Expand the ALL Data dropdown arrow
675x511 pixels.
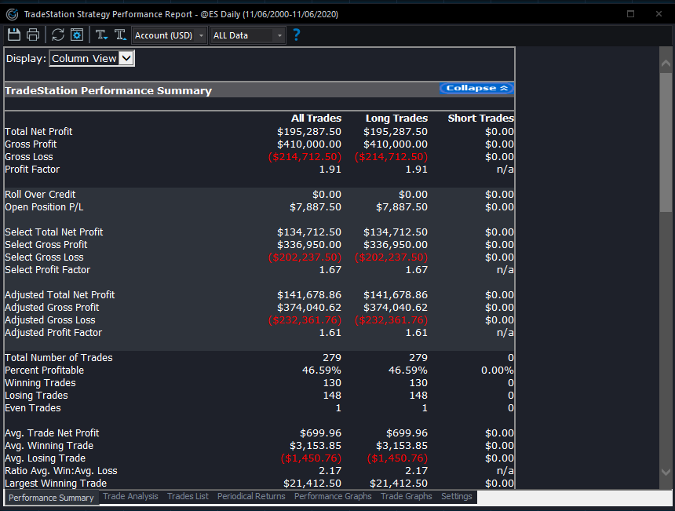[279, 35]
